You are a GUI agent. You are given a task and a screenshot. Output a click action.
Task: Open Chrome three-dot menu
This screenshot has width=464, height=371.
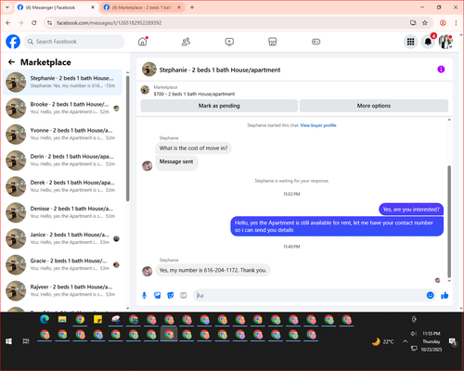[x=456, y=22]
